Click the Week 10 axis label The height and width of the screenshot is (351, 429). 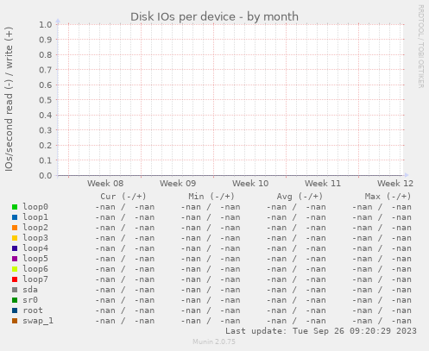coord(250,184)
